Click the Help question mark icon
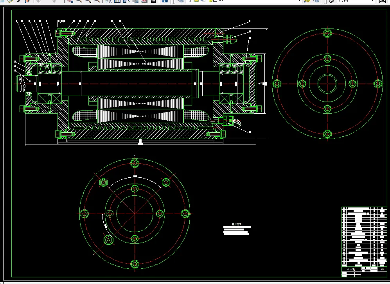390x284 pixels. pyautogui.click(x=165, y=1)
